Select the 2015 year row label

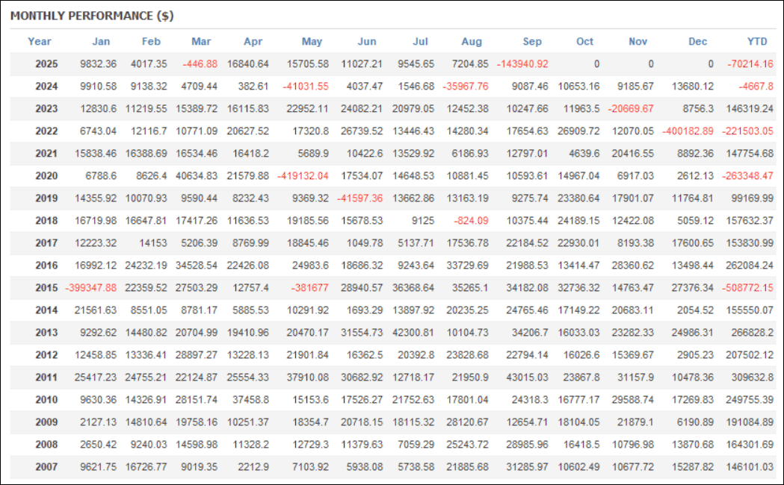[x=46, y=289]
